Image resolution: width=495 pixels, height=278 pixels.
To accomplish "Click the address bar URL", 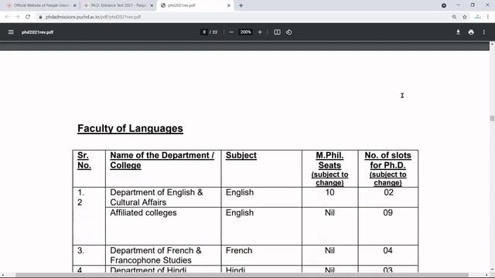I will click(x=93, y=17).
